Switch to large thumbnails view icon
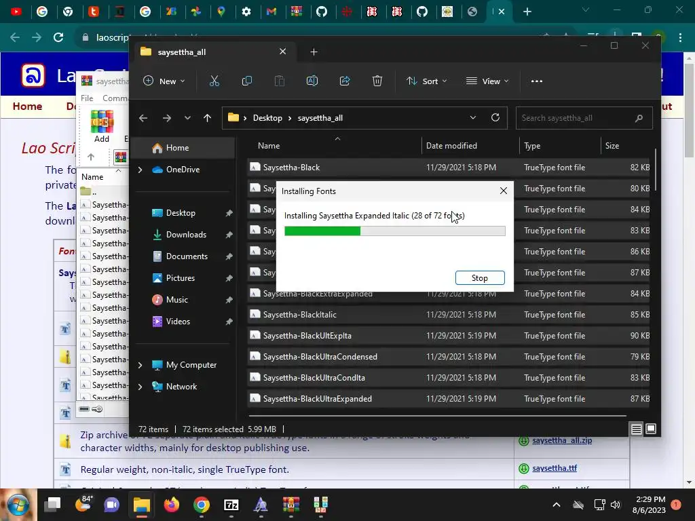 (x=651, y=429)
